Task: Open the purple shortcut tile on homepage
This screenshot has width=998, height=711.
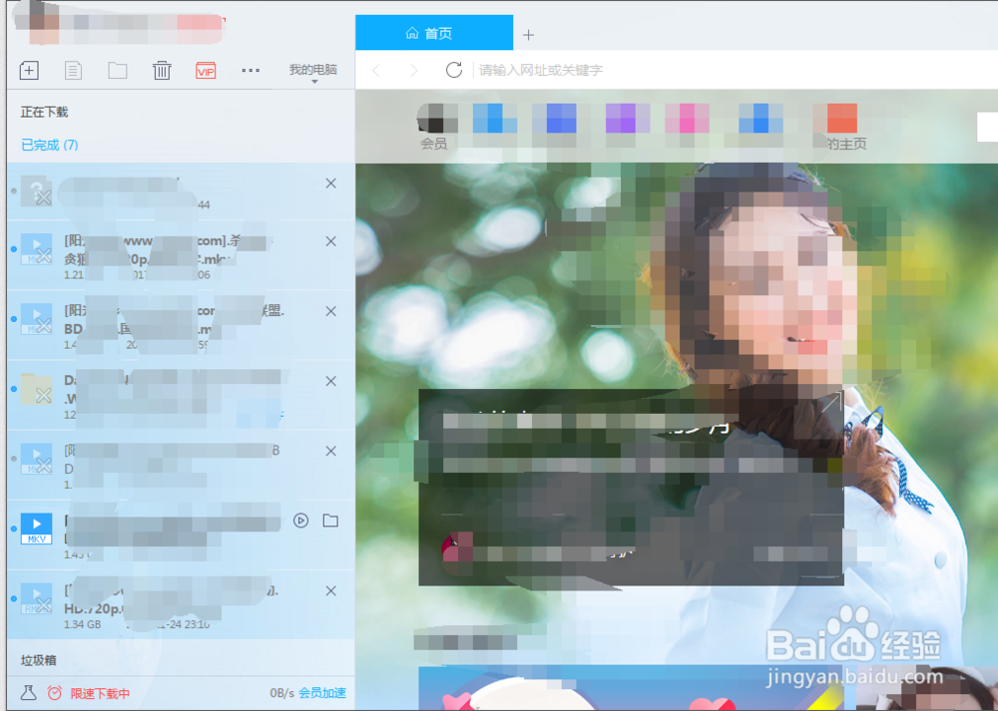Action: [628, 119]
